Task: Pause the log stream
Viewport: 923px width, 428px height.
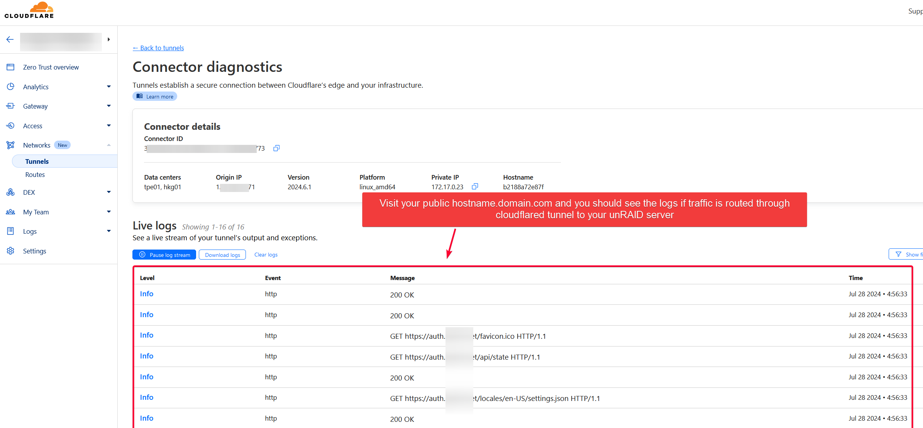Action: point(164,255)
